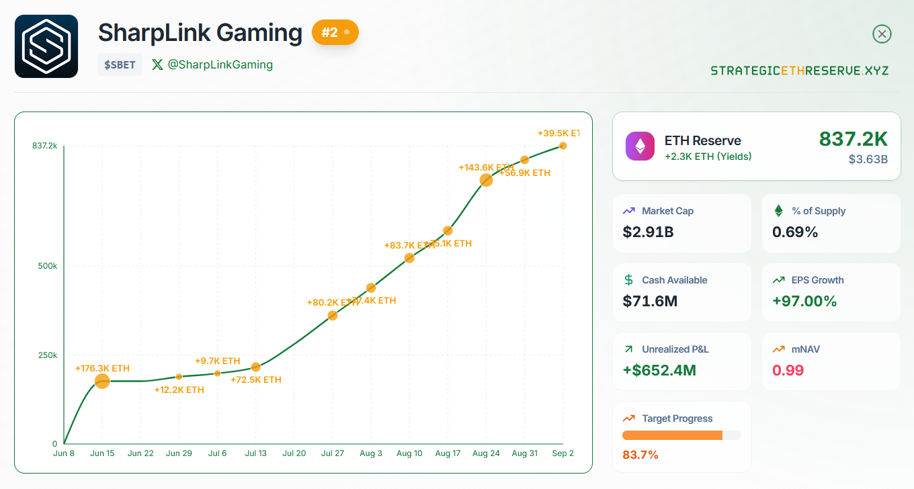Click the 837.2K ETH Reserve value
The image size is (914, 489).
(x=853, y=139)
